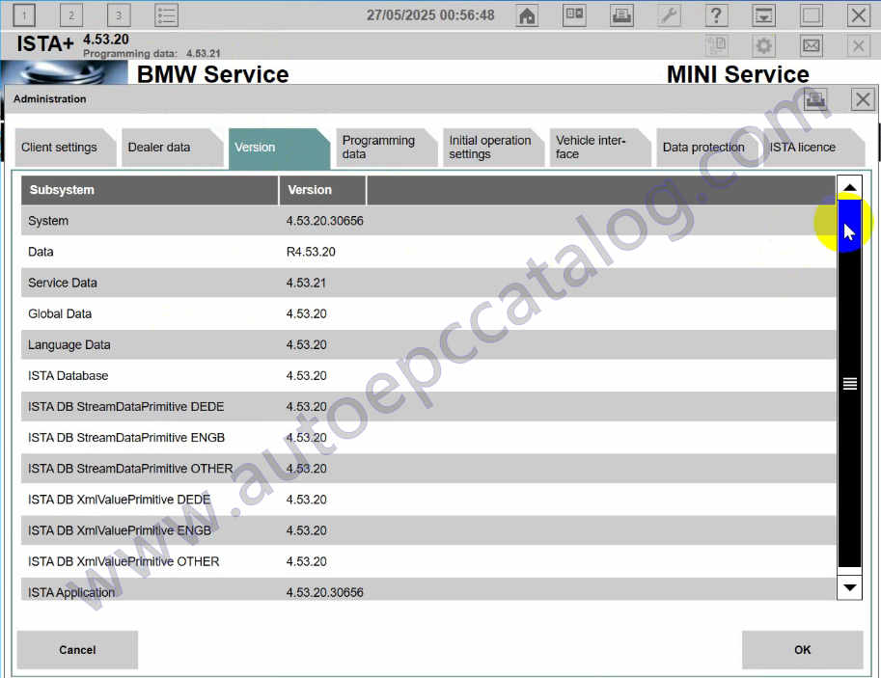Open the wrench administration icon
The height and width of the screenshot is (678, 881).
point(669,15)
